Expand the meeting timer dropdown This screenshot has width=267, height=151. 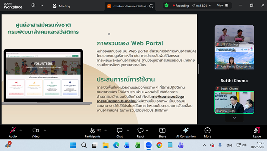[x=210, y=5]
